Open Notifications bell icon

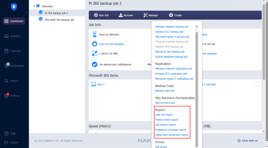click(6, 66)
